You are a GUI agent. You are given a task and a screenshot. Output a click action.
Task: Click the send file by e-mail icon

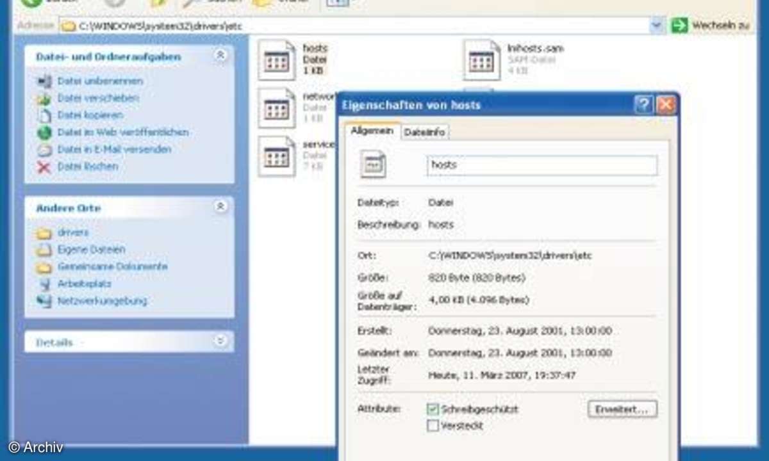[x=44, y=150]
